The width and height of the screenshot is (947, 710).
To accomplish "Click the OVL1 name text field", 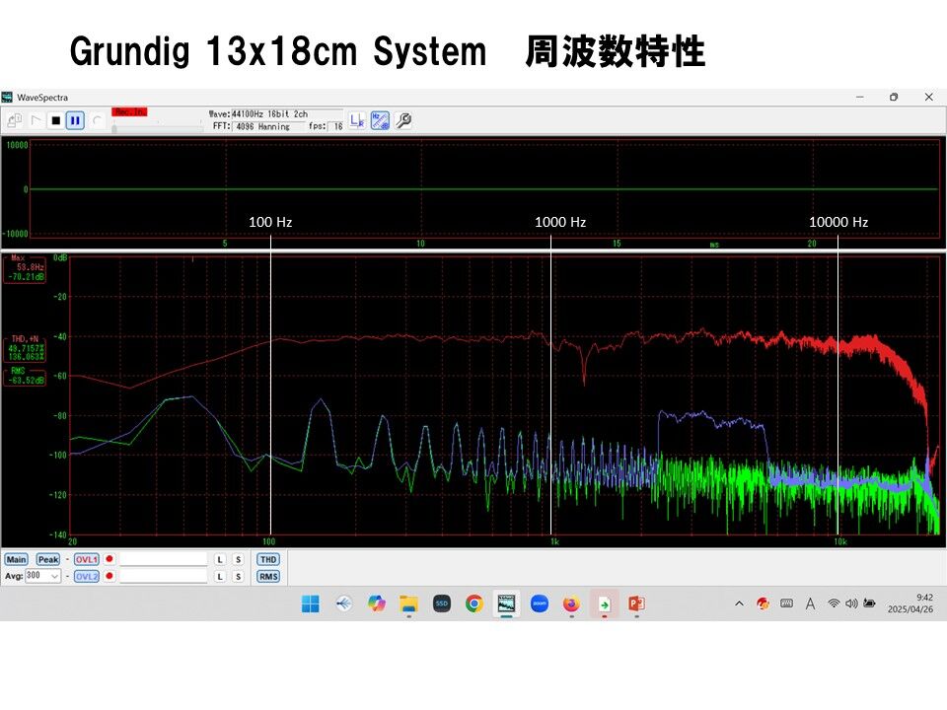I will [x=163, y=559].
